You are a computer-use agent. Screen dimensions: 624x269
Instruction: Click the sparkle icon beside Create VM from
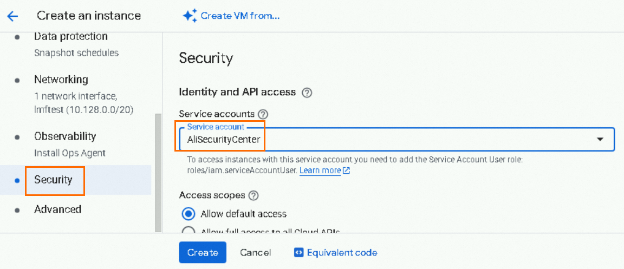[x=190, y=16]
